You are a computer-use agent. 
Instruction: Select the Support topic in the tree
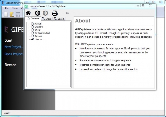click(x=39, y=27)
